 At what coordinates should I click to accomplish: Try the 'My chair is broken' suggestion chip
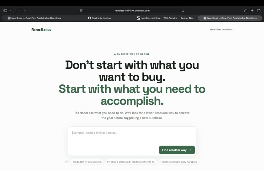tap(131, 162)
